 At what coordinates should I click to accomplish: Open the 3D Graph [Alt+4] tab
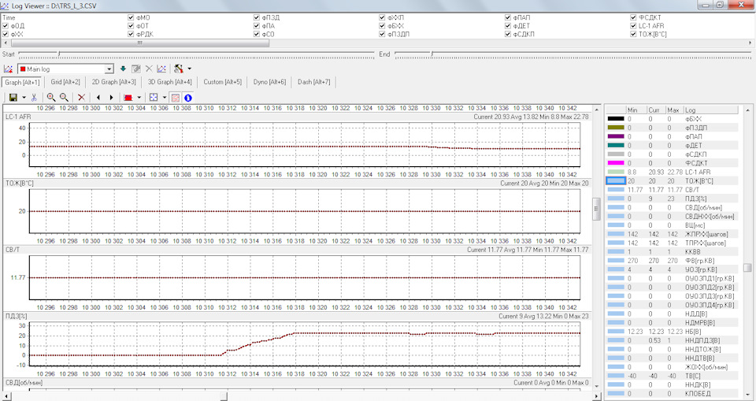[170, 82]
